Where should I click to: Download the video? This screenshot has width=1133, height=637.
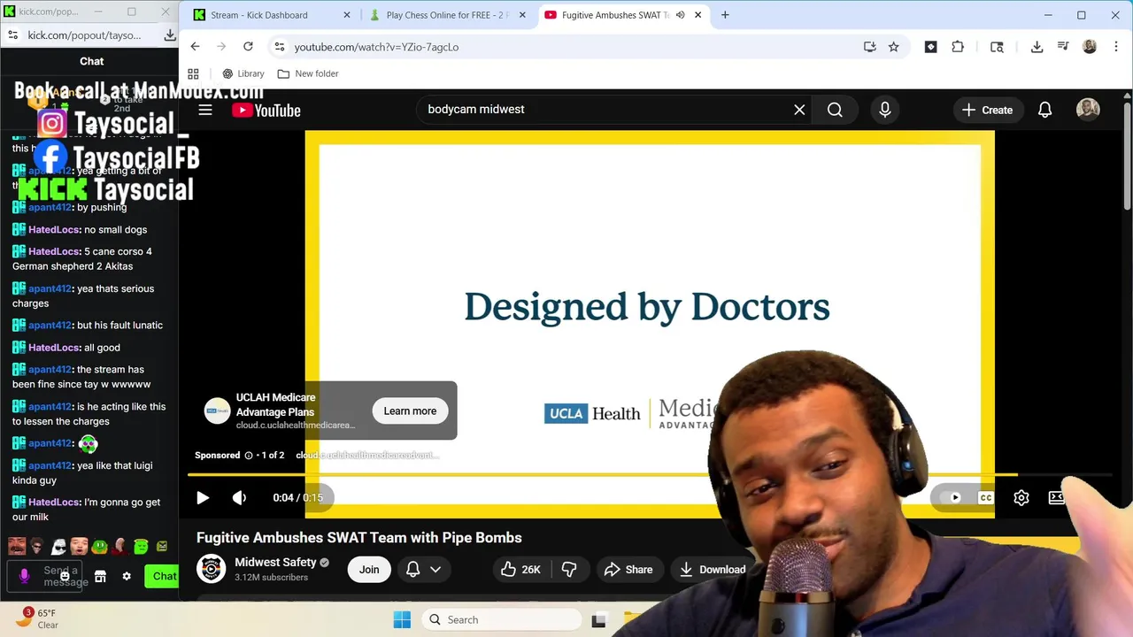pos(713,569)
